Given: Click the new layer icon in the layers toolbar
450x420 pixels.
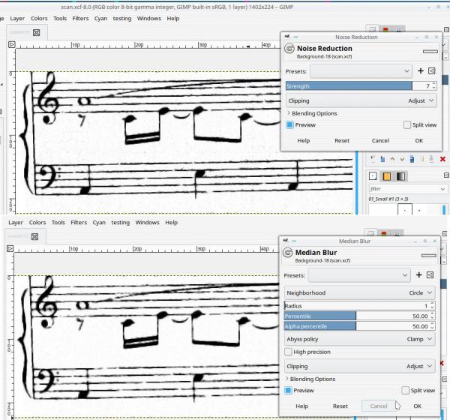Looking at the screenshot, I should pyautogui.click(x=373, y=159).
